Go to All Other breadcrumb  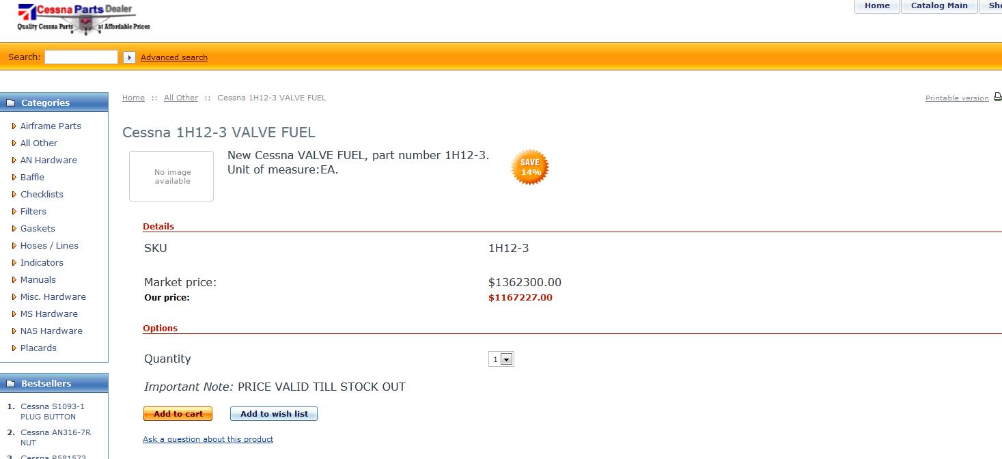click(181, 98)
